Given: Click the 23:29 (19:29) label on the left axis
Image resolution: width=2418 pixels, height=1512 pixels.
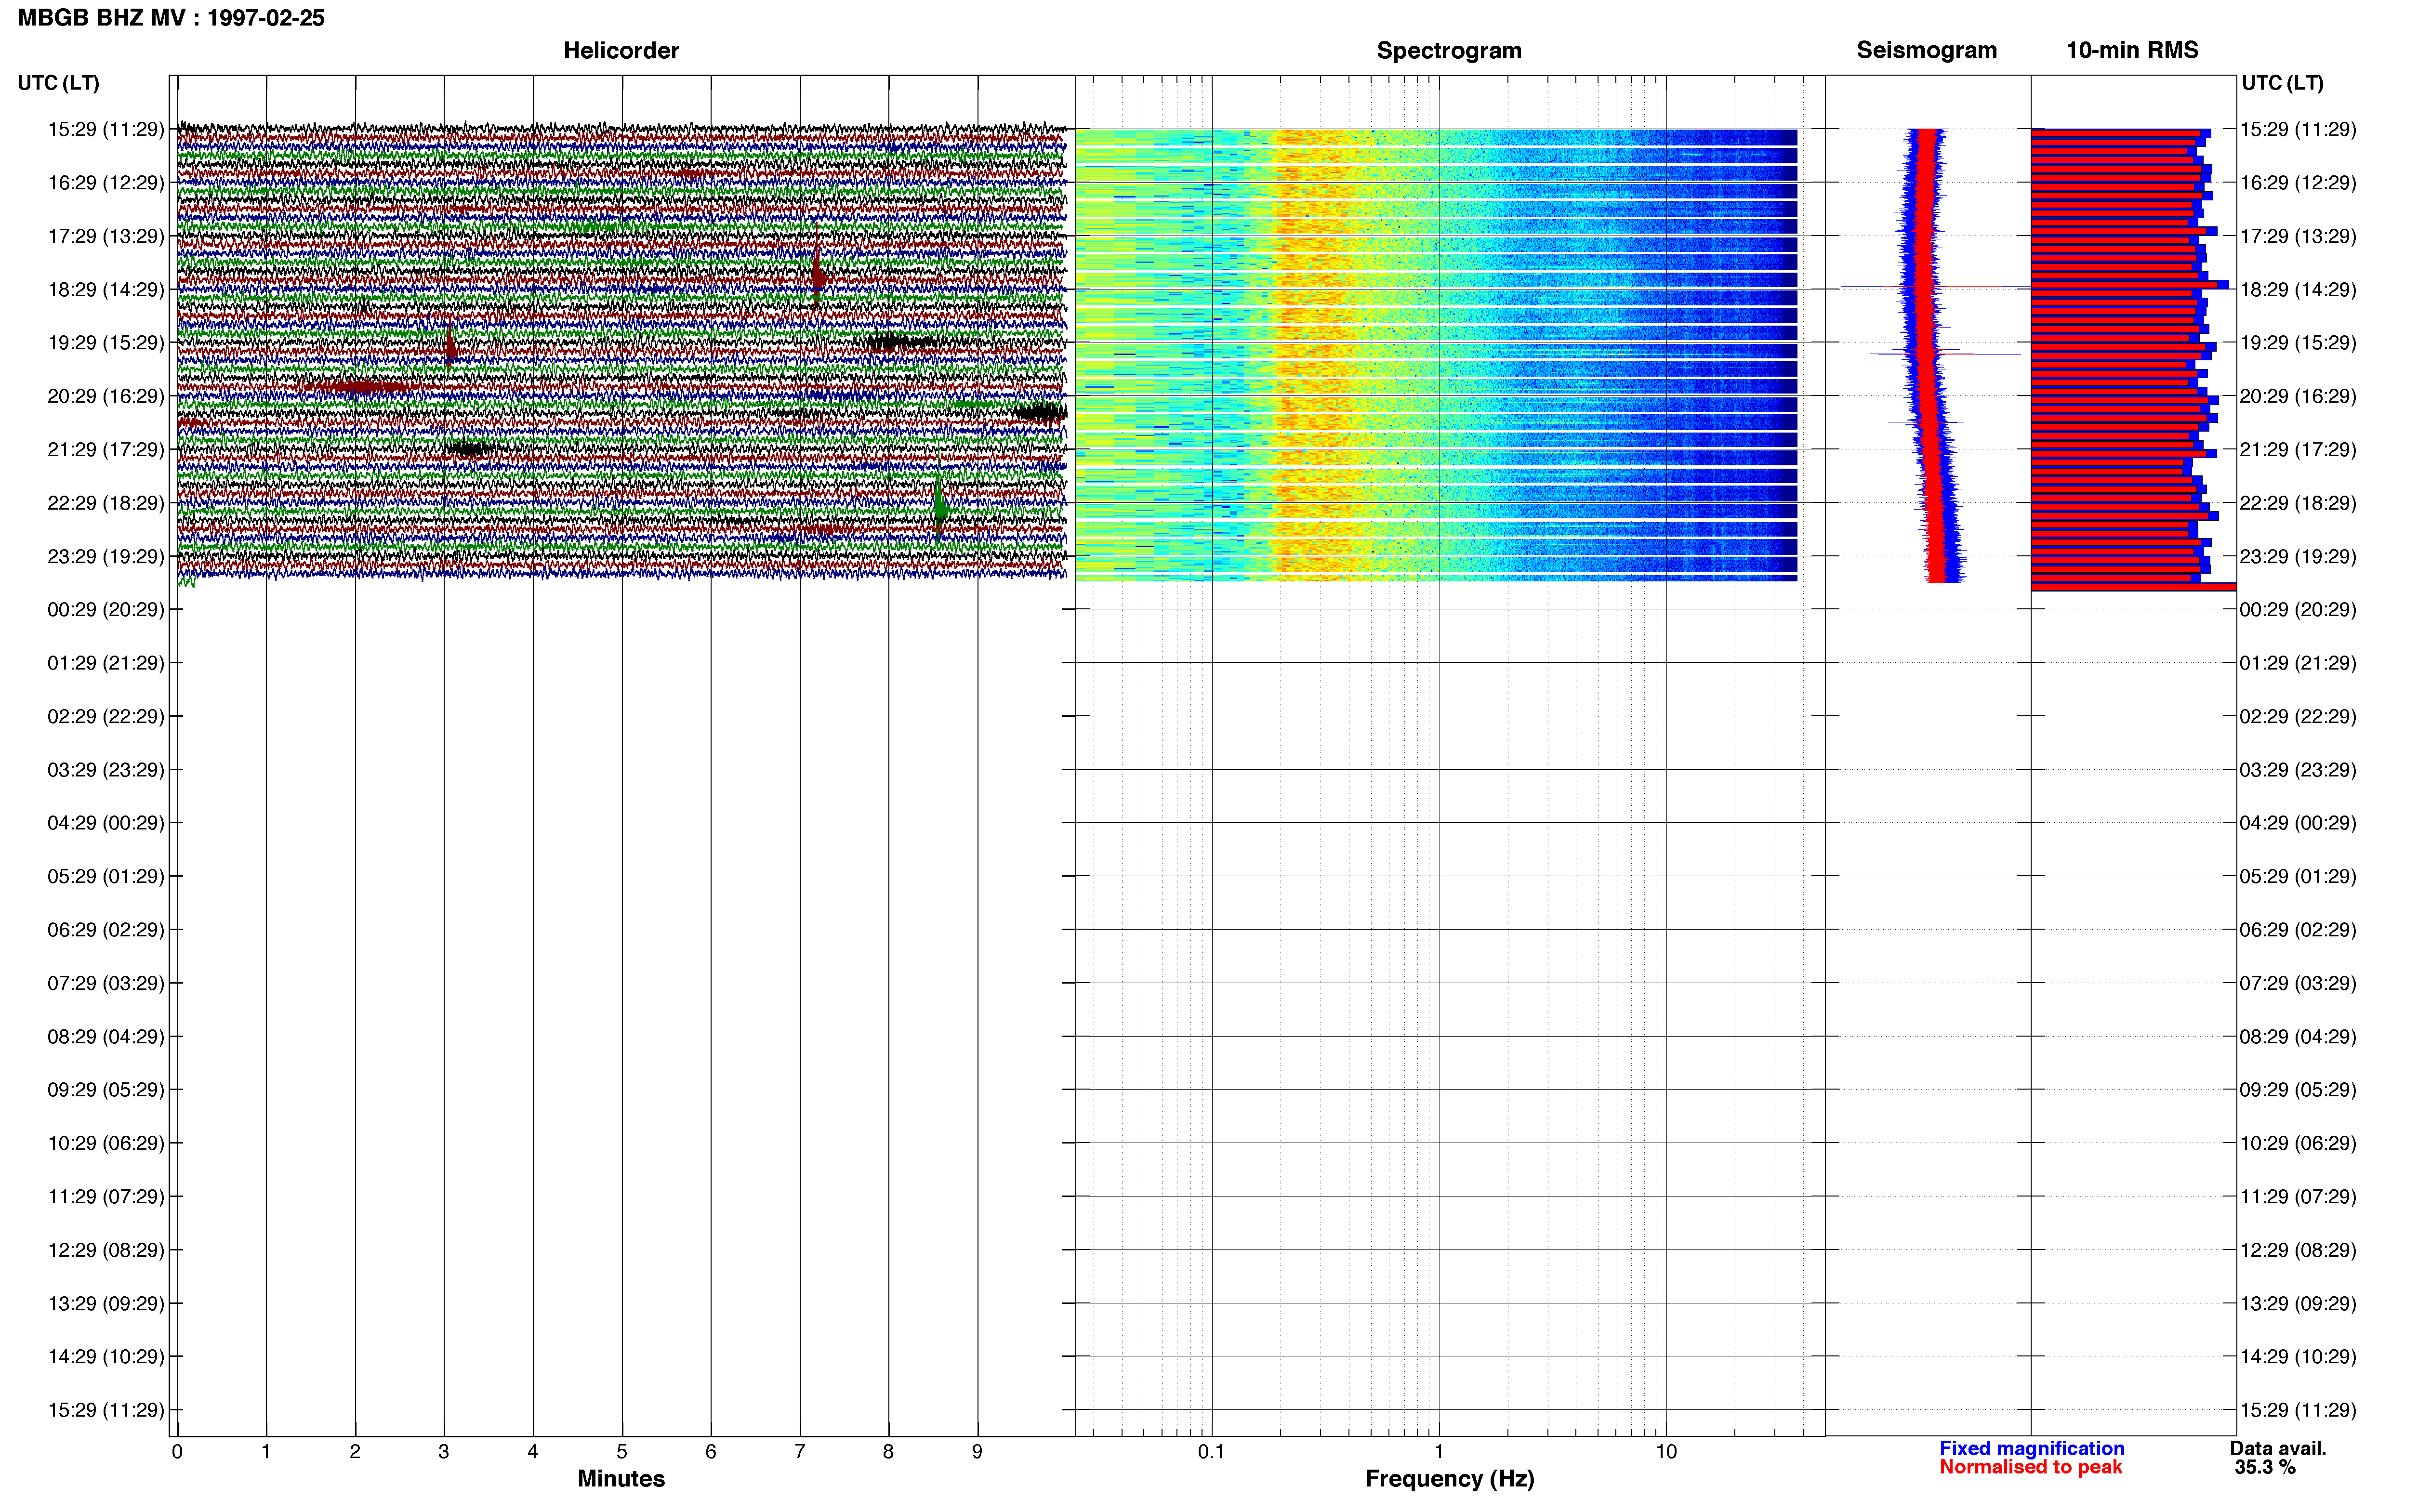Looking at the screenshot, I should (x=105, y=556).
